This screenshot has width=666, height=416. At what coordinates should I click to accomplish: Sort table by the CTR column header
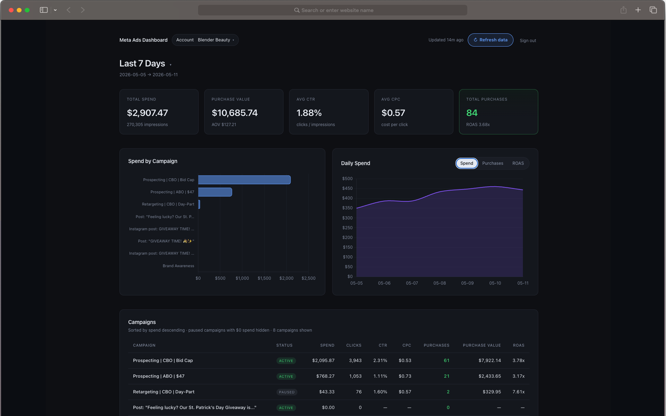click(x=383, y=345)
